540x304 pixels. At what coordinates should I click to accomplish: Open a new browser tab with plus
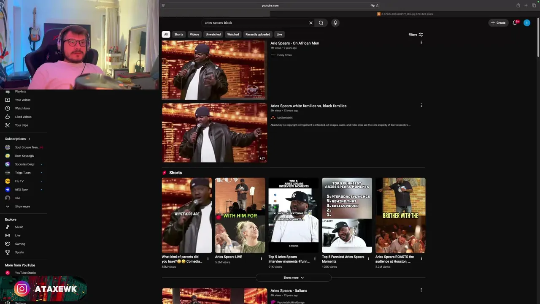[526, 5]
